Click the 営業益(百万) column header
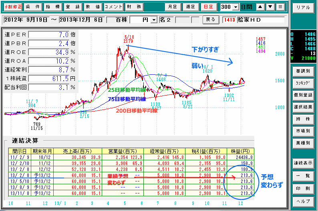This screenshot has height=211, width=318. click(x=123, y=151)
